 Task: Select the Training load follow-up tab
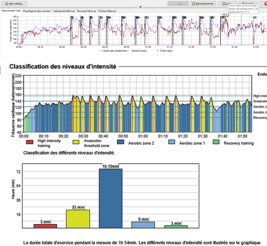coord(64,11)
